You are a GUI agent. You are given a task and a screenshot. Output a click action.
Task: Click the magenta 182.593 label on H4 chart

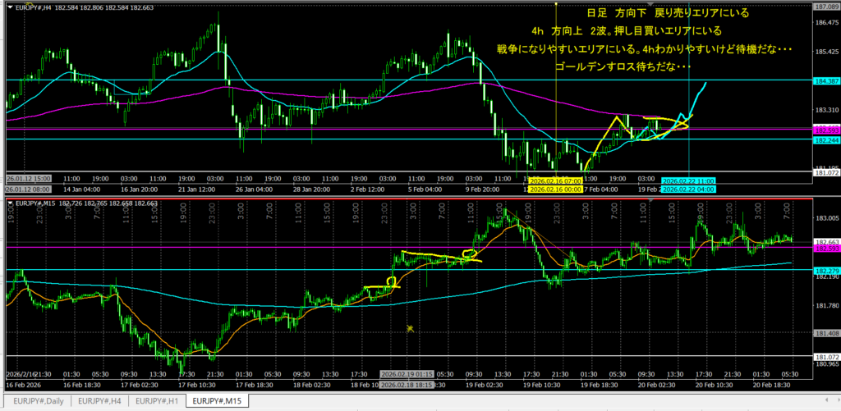(x=825, y=130)
